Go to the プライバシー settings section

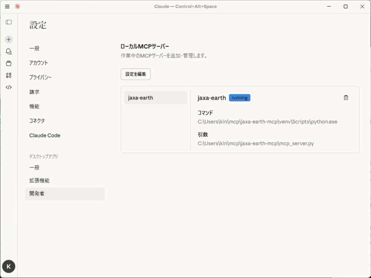[41, 77]
